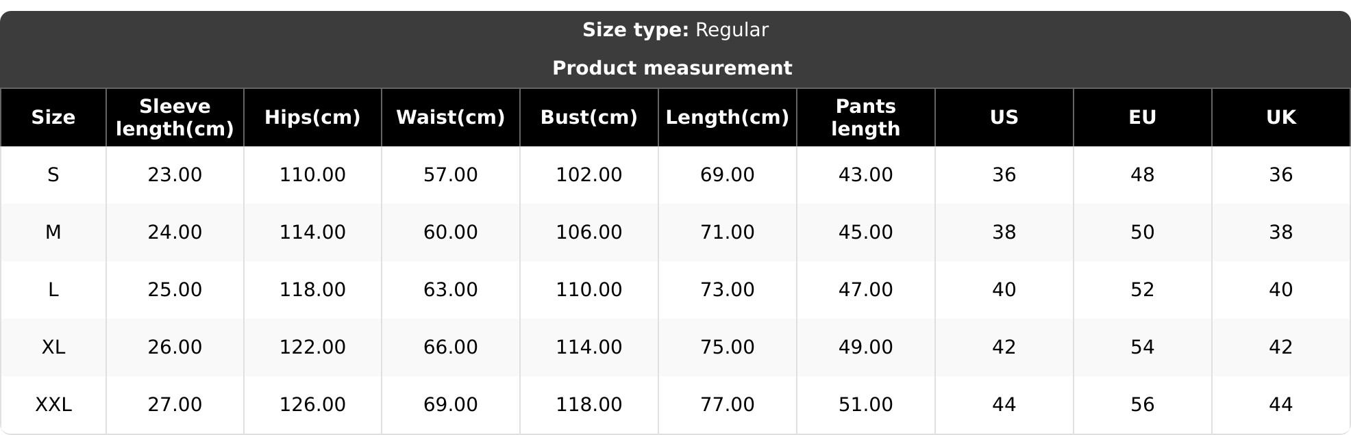Screen dimensions: 1351x435
Task: Click the Product measurement heading
Action: pos(672,68)
